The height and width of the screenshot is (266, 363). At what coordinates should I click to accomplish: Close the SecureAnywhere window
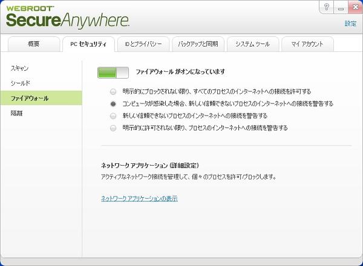click(x=355, y=7)
